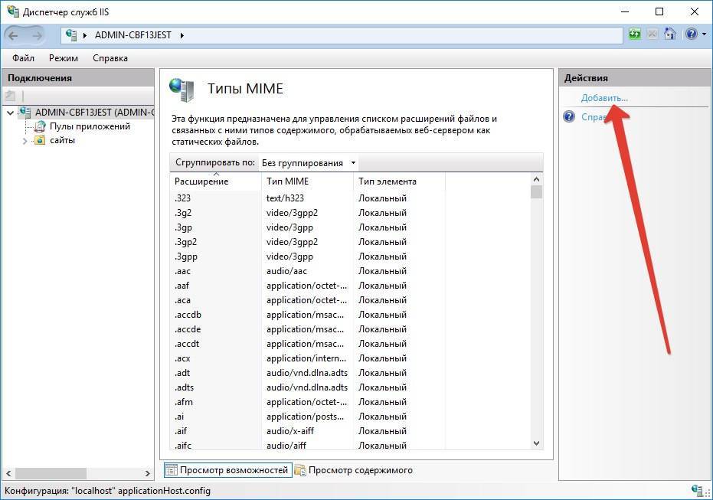Collapse the ADMIN-CBF13JEST server node

pyautogui.click(x=10, y=113)
